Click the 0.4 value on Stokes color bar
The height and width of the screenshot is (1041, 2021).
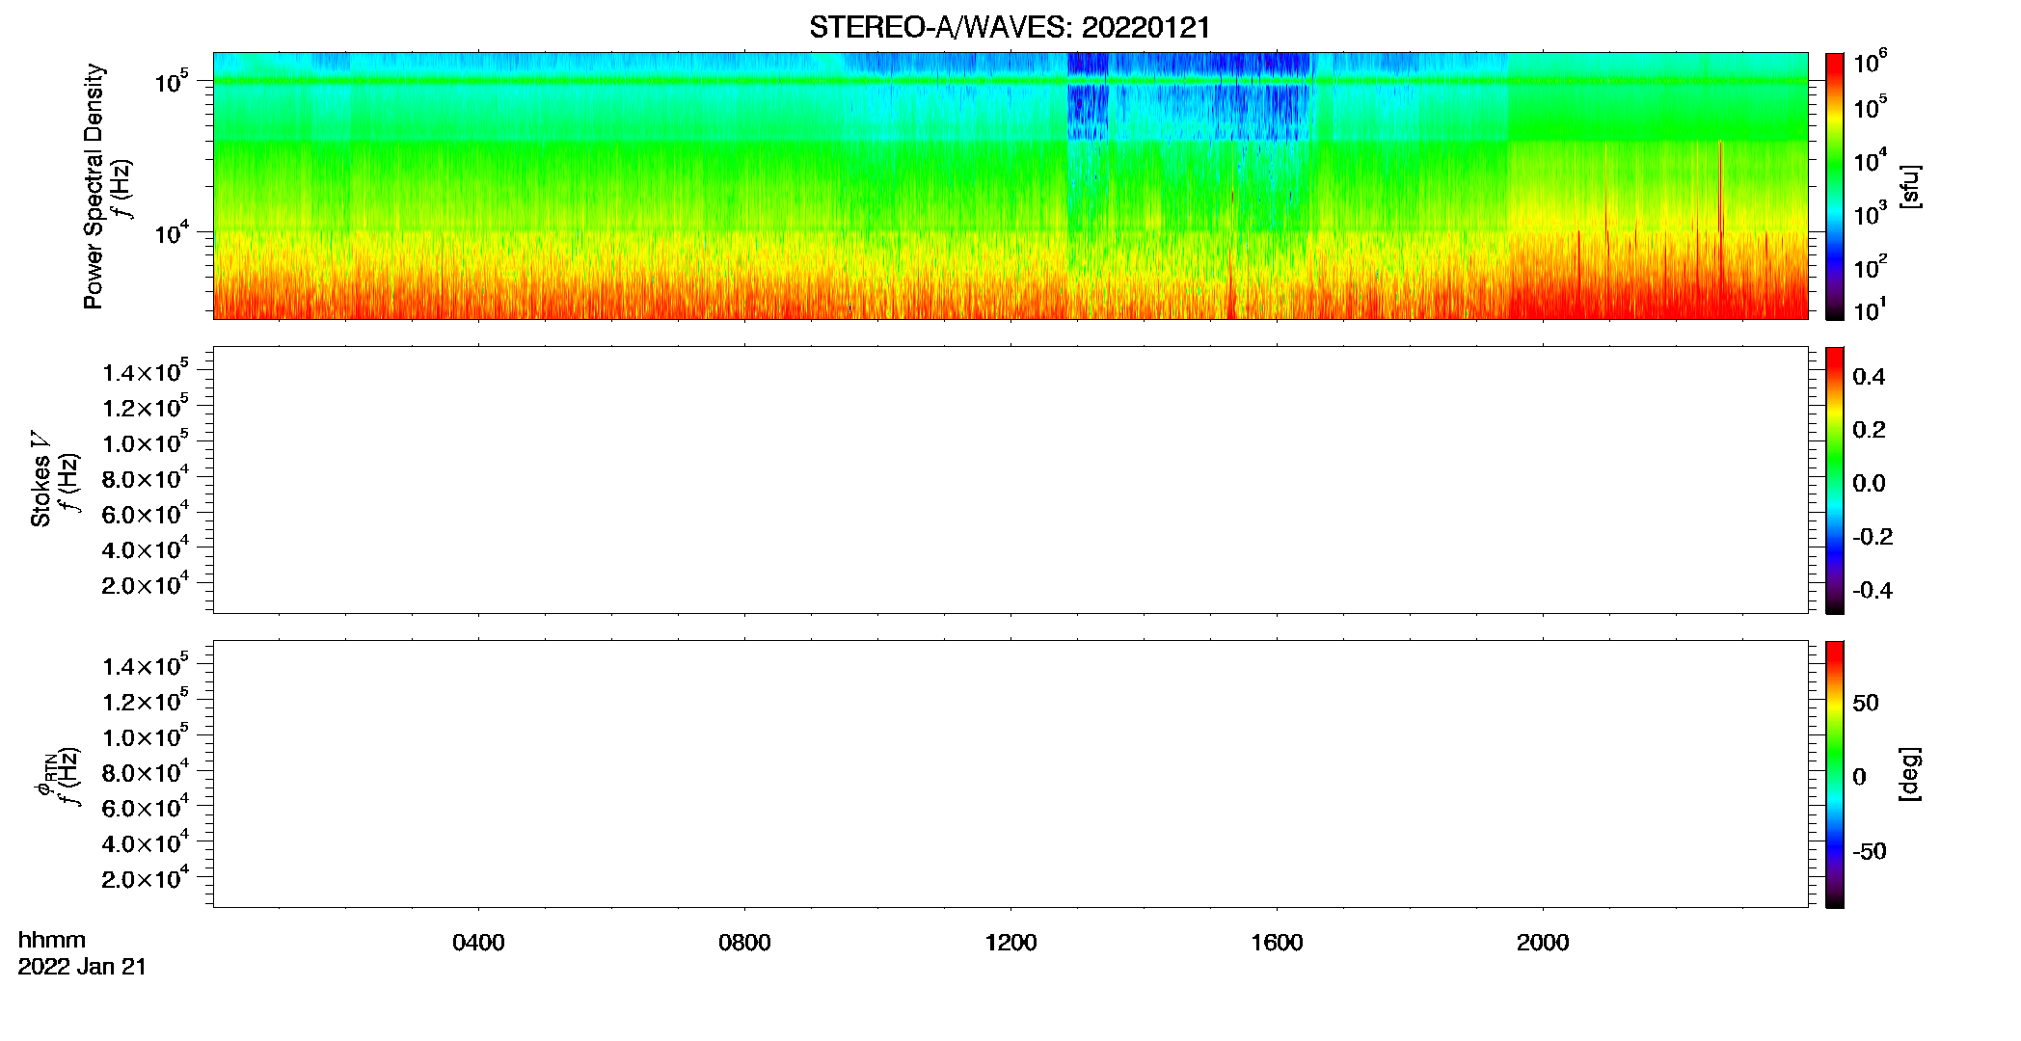pyautogui.click(x=1869, y=377)
